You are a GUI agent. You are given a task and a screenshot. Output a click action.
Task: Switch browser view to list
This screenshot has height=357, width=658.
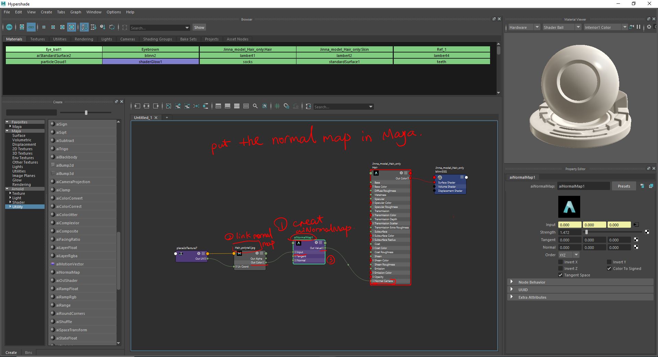coord(31,27)
